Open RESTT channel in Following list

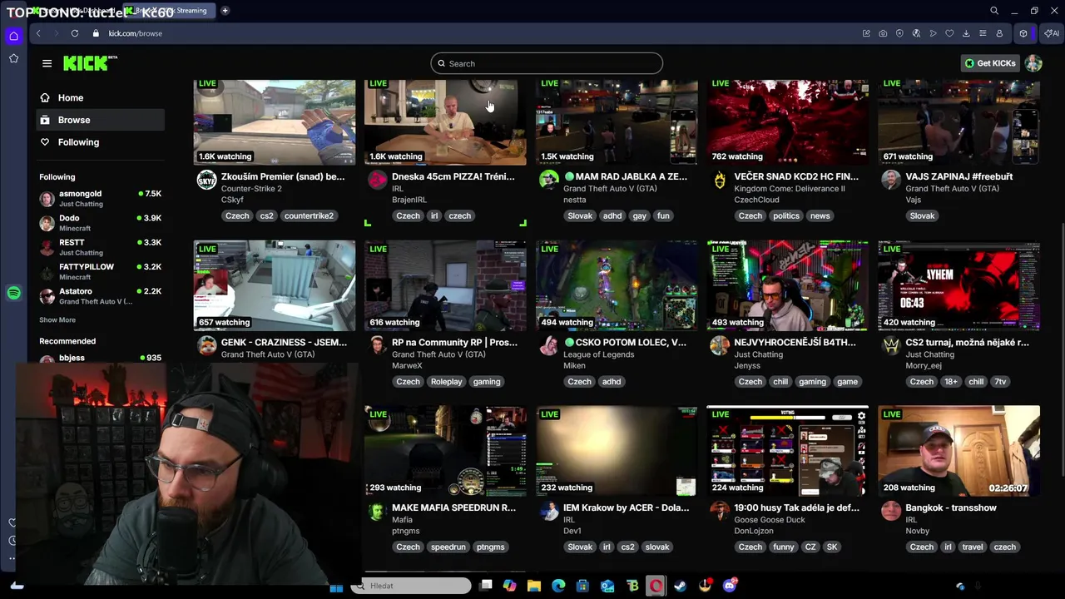pos(100,247)
